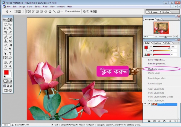Open the Pen tool preset picker arrow
181x127 pixels.
click(x=11, y=11)
